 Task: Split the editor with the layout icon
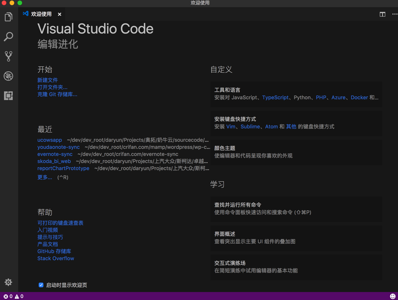coord(382,14)
